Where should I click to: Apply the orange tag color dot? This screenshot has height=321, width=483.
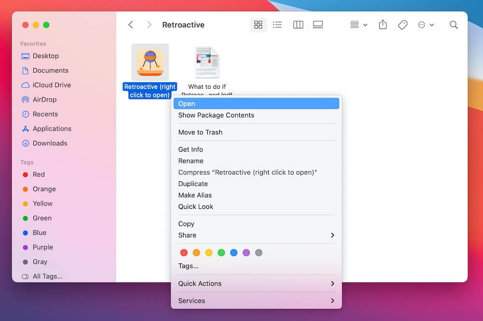(196, 252)
